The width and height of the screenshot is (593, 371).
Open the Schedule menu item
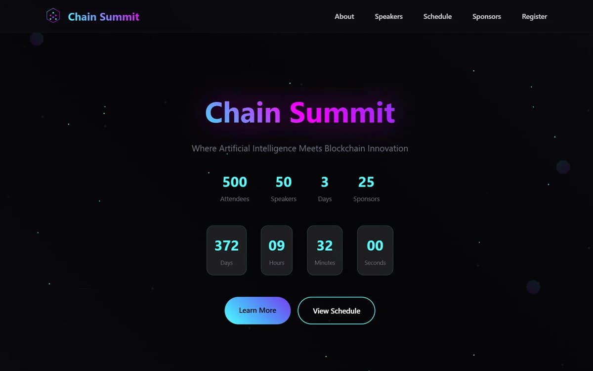click(437, 16)
